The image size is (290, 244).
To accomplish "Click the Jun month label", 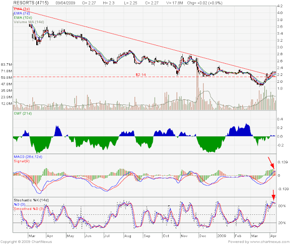I will pos(88,236).
